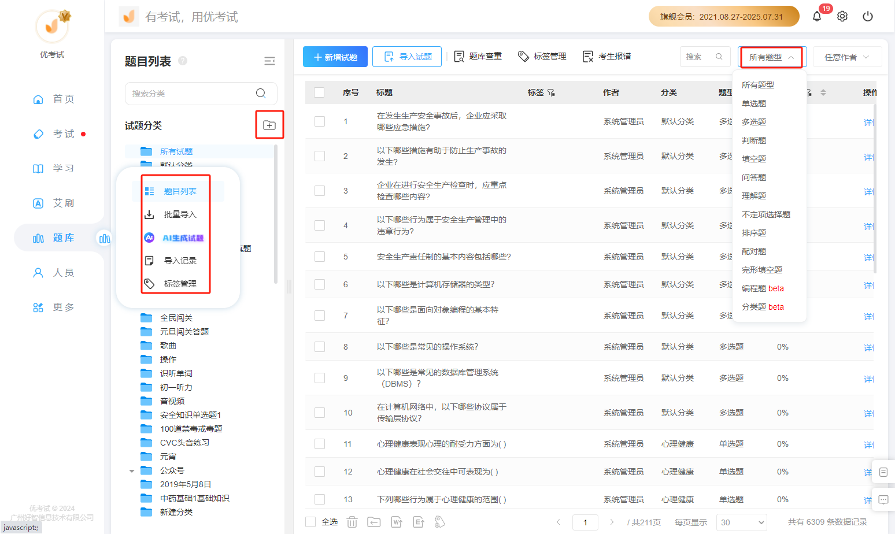The height and width of the screenshot is (534, 895).
Task: Click the 导入试题 button
Action: tap(407, 57)
